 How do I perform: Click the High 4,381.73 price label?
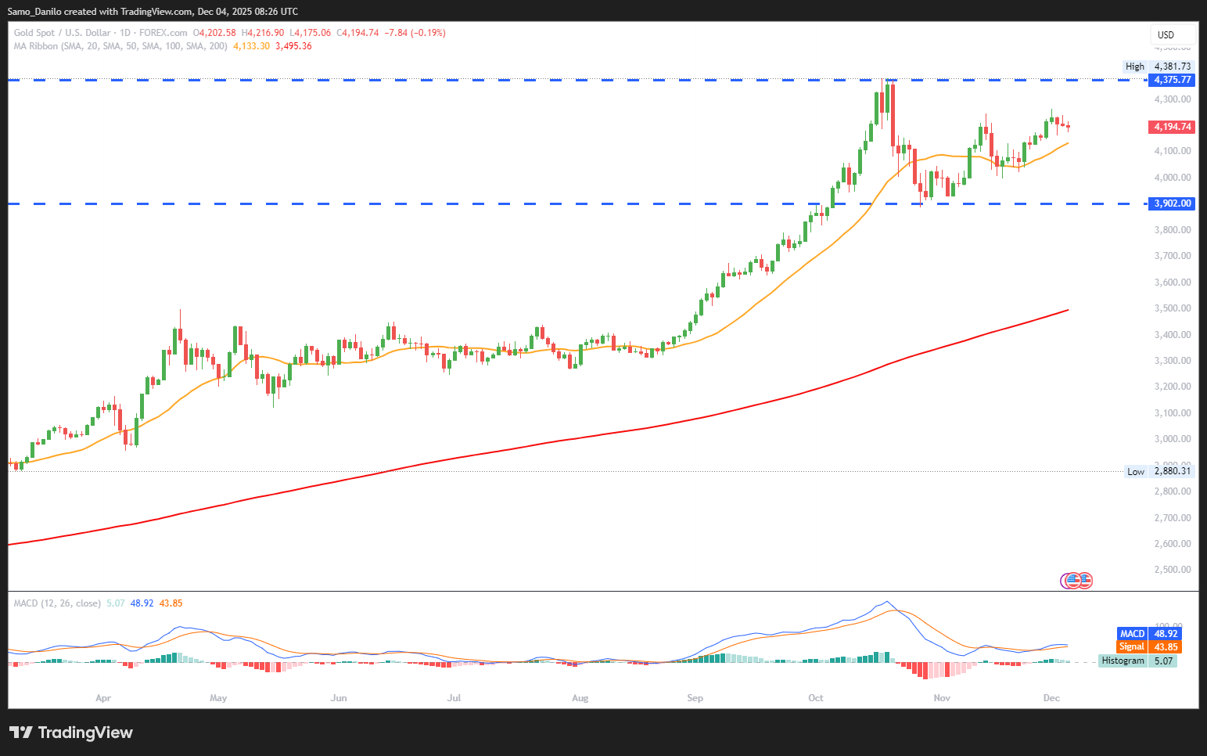pos(1159,67)
